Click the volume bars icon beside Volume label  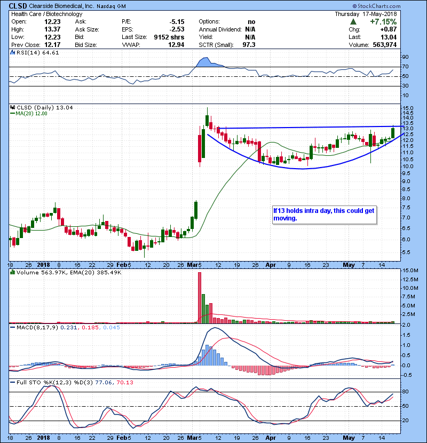pyautogui.click(x=12, y=272)
